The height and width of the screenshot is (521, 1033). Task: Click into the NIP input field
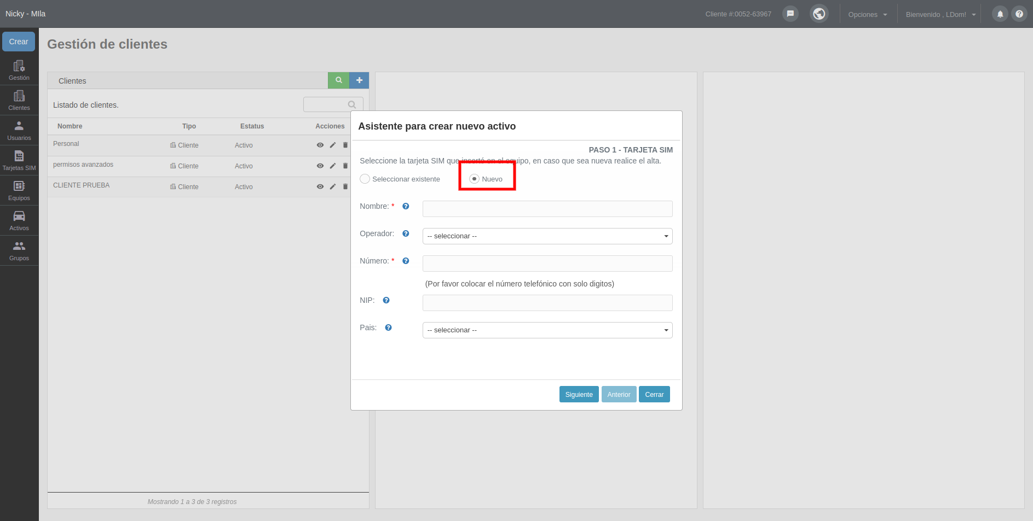point(547,303)
